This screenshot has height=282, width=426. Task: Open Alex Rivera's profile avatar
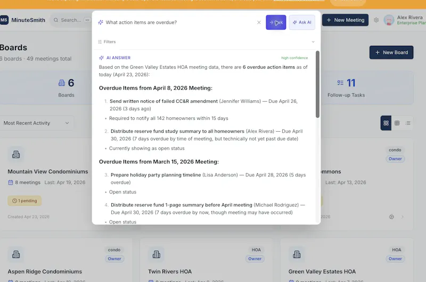pyautogui.click(x=389, y=20)
